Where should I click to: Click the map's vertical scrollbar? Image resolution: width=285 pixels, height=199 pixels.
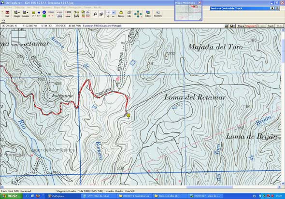(x=283, y=107)
